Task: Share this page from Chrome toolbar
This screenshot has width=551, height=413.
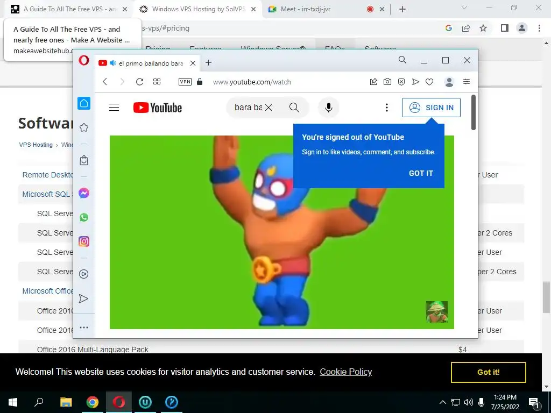Action: click(466, 28)
